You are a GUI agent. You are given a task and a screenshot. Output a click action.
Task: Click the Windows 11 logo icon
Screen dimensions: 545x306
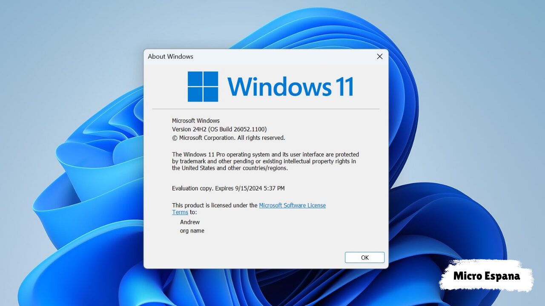coord(203,86)
